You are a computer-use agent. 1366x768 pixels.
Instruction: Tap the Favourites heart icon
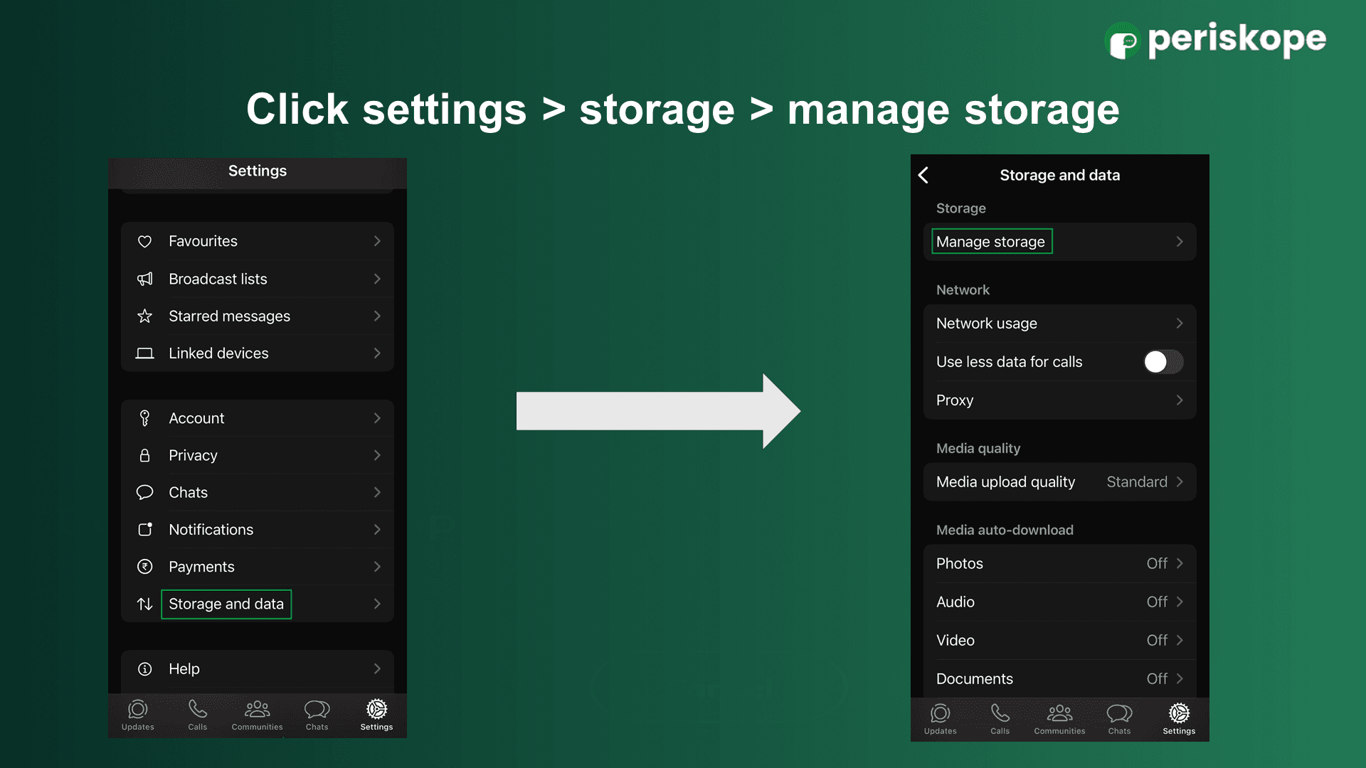144,242
